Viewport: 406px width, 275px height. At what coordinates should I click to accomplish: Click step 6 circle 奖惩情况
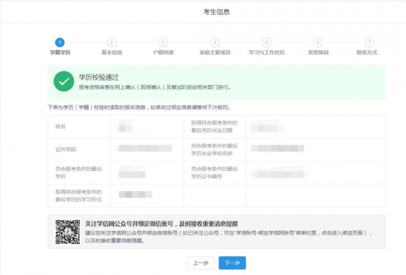(x=318, y=42)
